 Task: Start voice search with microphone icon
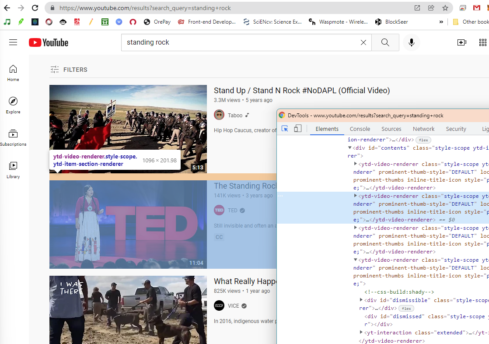pyautogui.click(x=411, y=42)
